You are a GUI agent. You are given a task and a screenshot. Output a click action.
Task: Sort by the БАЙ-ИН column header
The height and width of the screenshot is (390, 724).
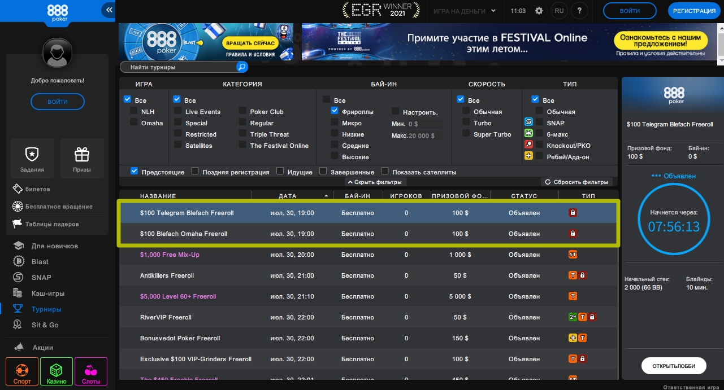(357, 196)
